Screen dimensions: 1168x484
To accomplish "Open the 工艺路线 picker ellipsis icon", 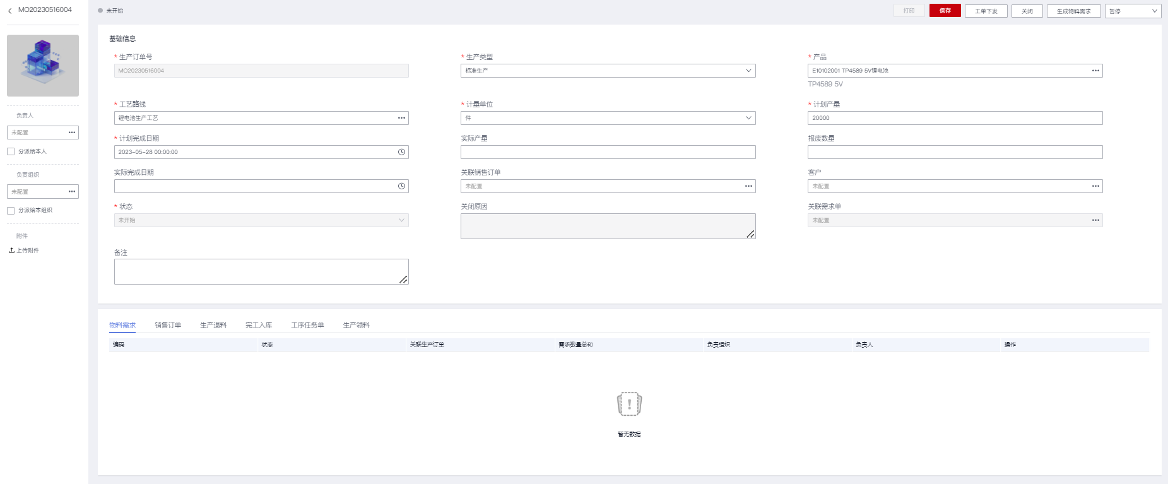I will pos(401,118).
